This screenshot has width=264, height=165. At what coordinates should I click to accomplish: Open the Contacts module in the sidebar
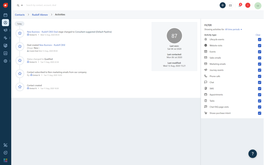5,23
